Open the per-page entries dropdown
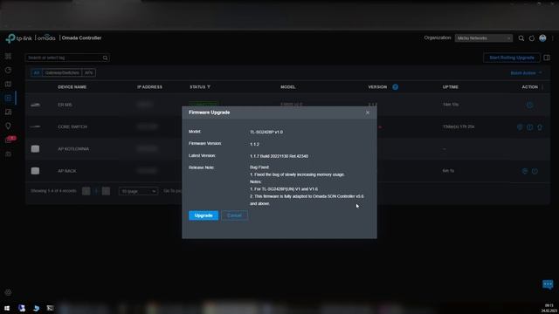The image size is (559, 314). point(138,191)
